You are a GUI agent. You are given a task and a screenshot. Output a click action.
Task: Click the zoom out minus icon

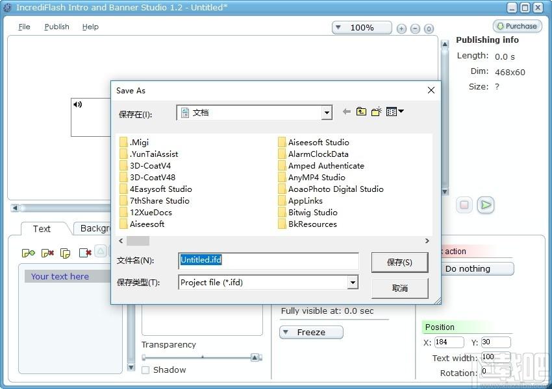pyautogui.click(x=416, y=29)
